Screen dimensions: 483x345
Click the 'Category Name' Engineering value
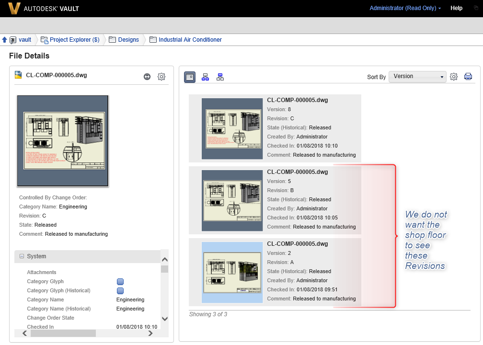(130, 299)
